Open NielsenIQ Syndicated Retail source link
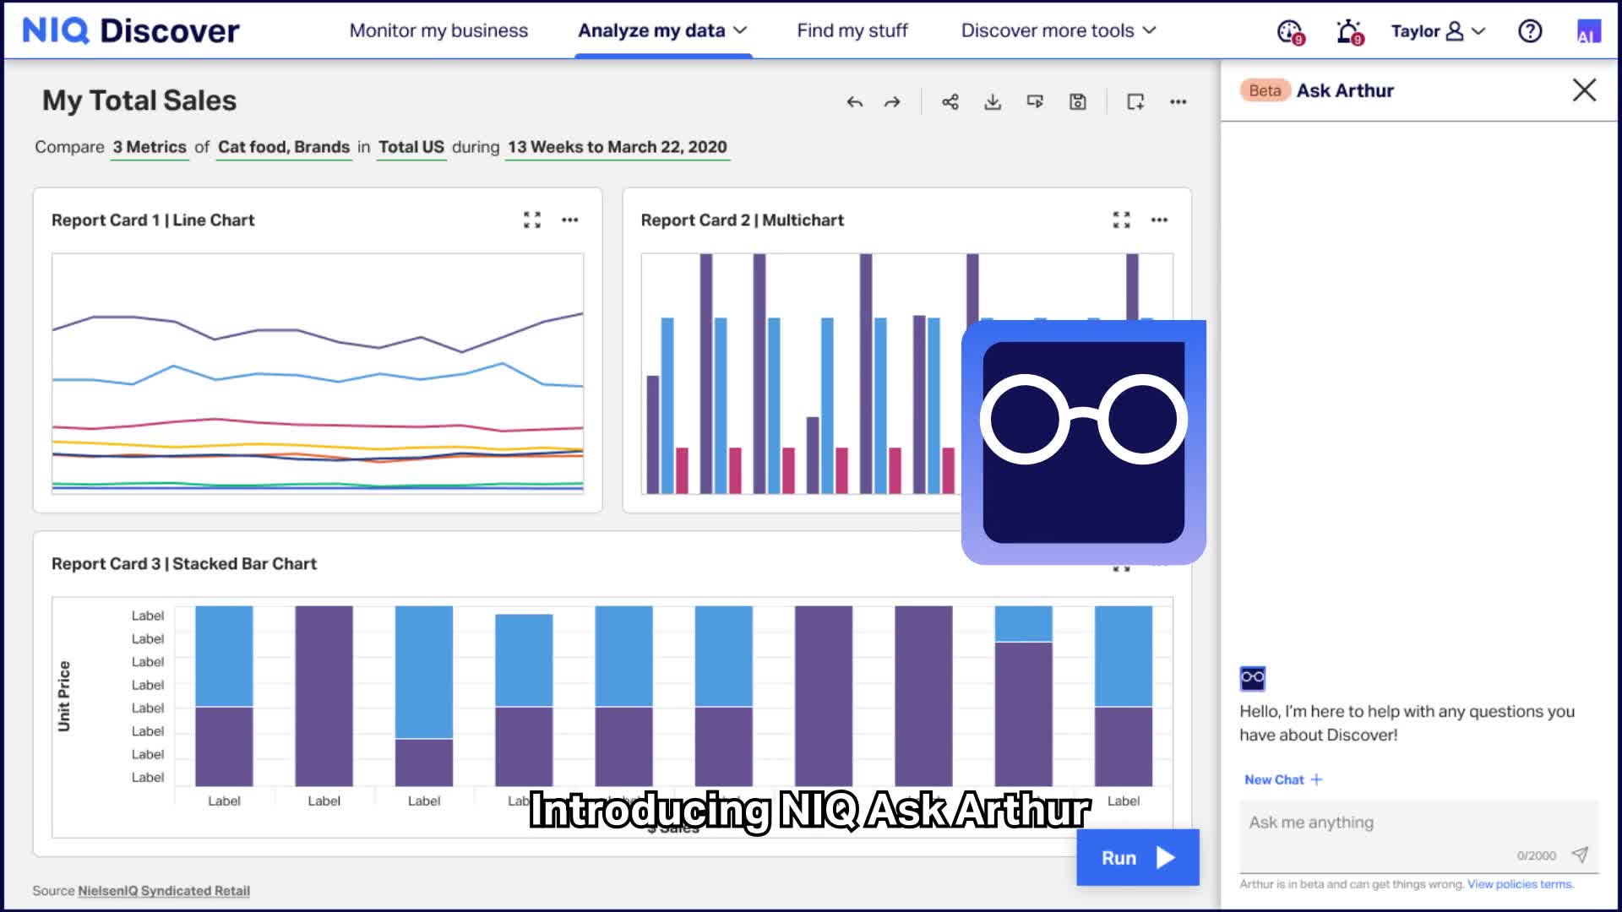1622x912 pixels. tap(163, 891)
